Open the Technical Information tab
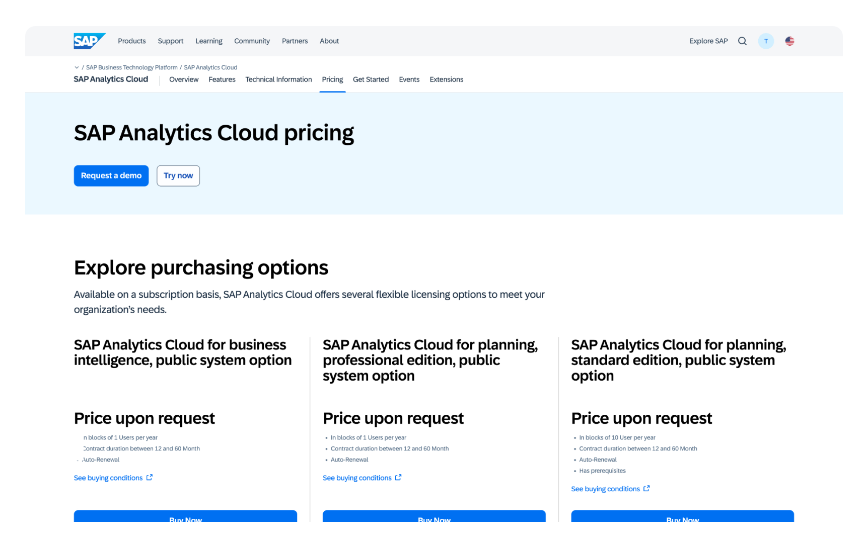The width and height of the screenshot is (864, 550). tap(278, 79)
